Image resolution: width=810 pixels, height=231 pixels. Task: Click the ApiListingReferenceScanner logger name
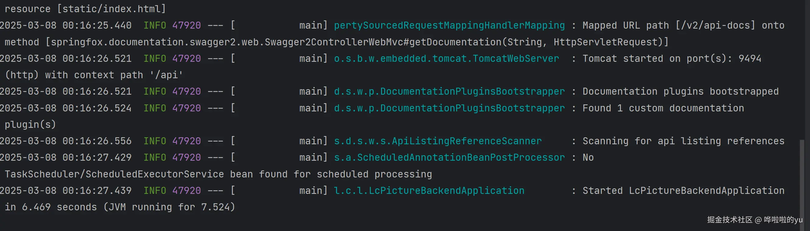tap(438, 141)
